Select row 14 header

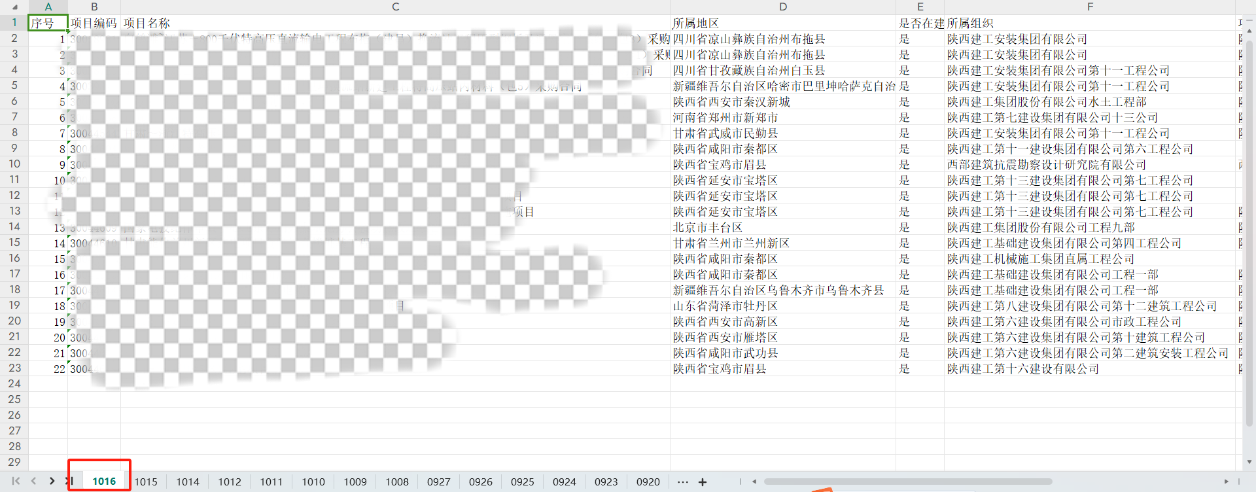14,227
